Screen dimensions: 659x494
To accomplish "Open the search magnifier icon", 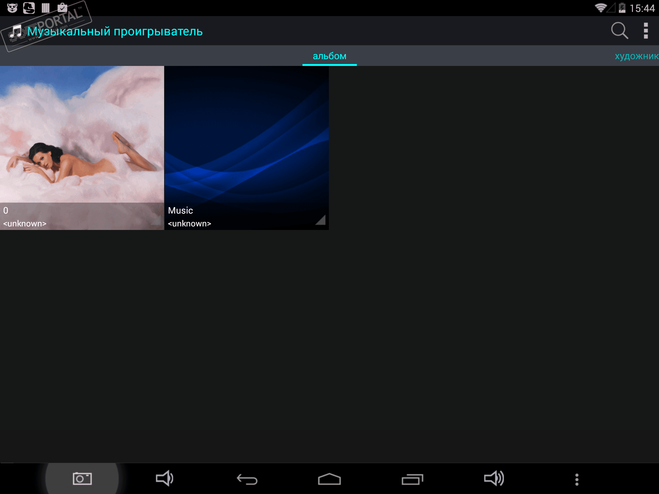I will 619,31.
